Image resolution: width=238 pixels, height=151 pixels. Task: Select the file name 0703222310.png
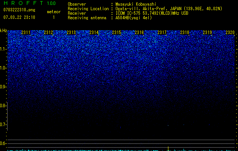[x=19, y=10]
